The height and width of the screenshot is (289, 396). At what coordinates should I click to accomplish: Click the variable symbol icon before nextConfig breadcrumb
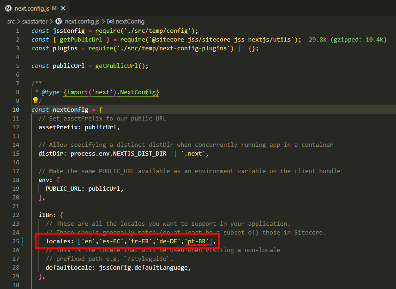pos(110,22)
